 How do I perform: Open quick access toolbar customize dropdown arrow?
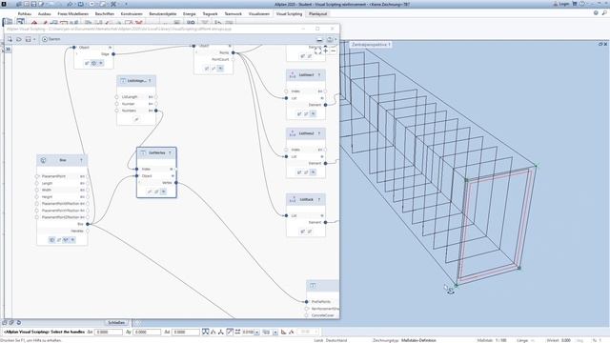point(126,4)
